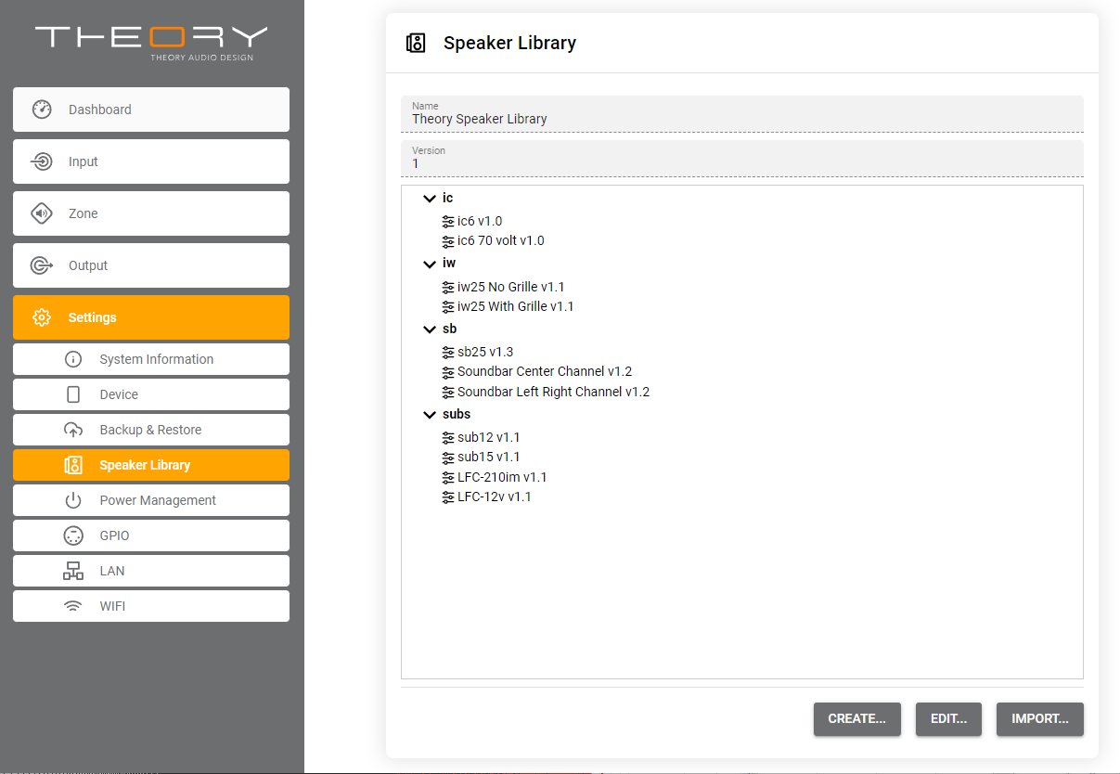Select sub12 v1.1 entry
Screen dimensions: 1120x774
(489, 438)
